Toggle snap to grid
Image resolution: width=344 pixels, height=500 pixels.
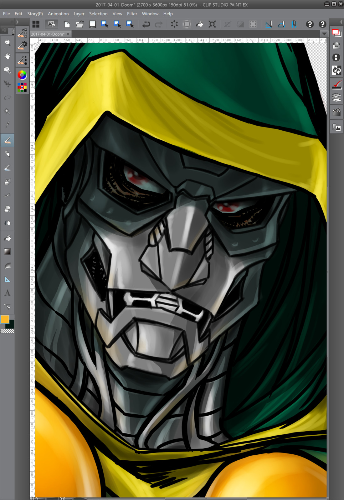pyautogui.click(x=294, y=24)
